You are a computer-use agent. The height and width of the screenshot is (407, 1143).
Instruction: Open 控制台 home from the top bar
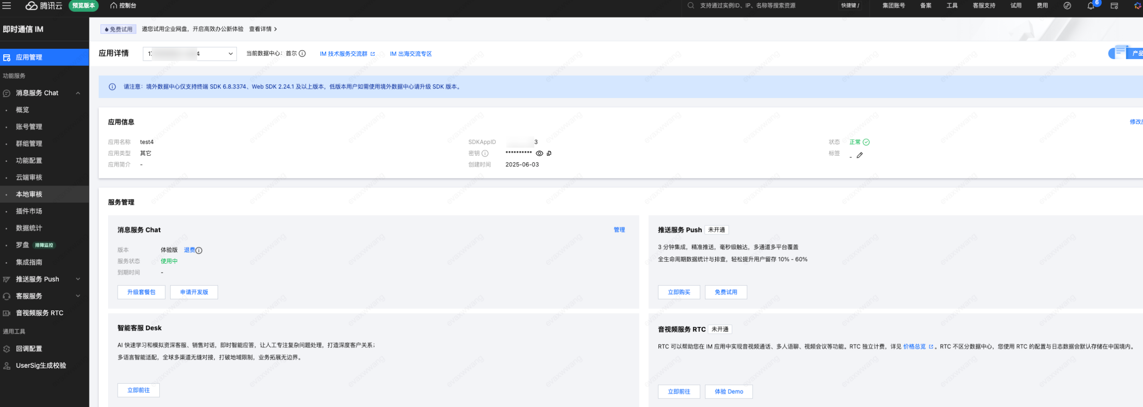coord(123,6)
